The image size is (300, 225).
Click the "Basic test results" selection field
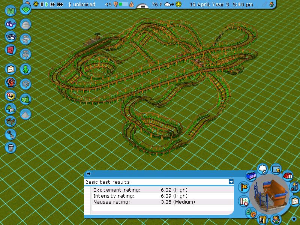pos(157,182)
